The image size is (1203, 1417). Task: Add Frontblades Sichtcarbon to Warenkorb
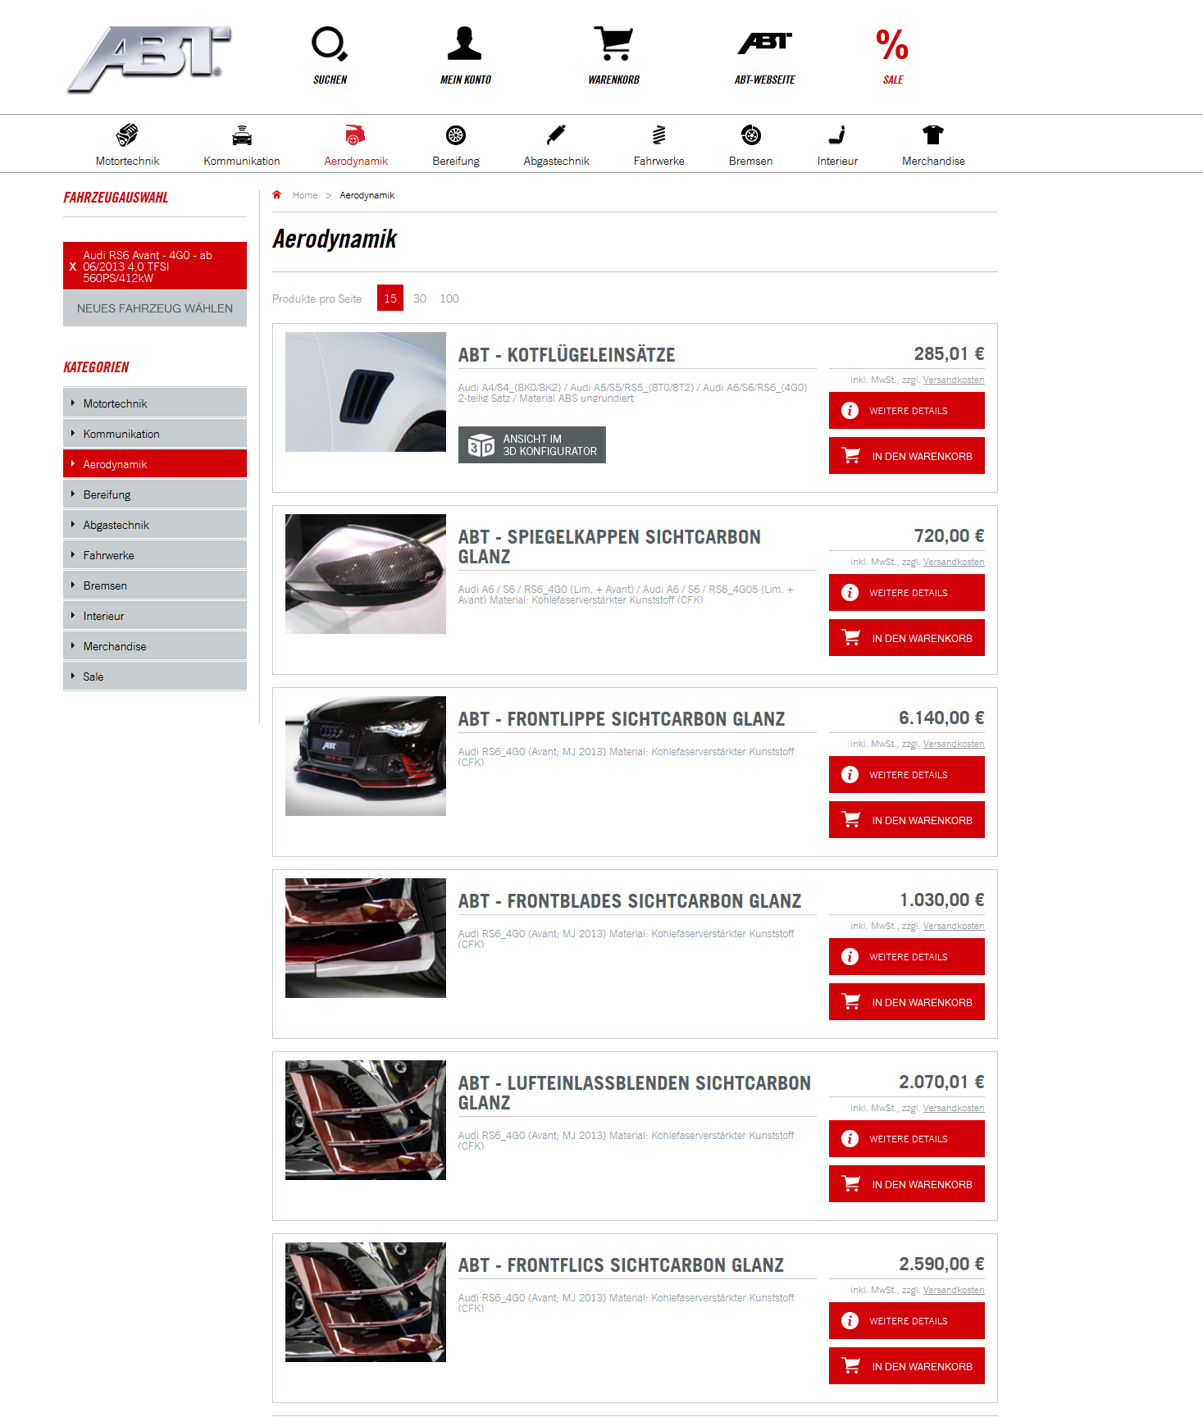[907, 1001]
